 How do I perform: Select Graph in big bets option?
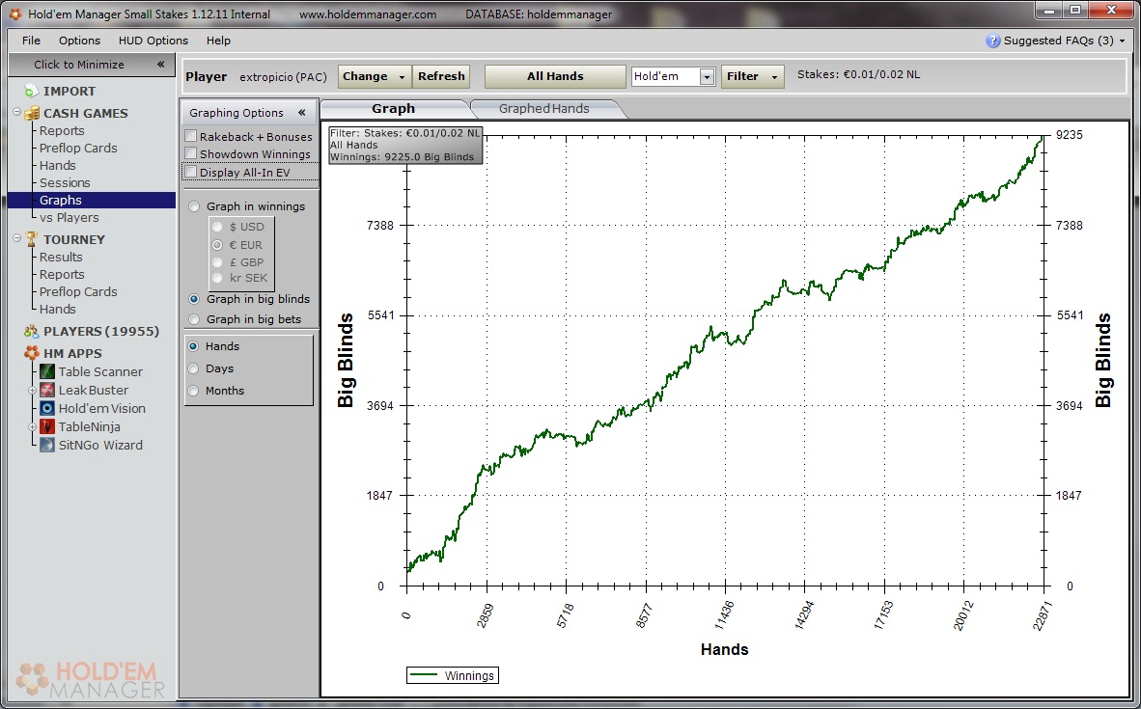[194, 319]
